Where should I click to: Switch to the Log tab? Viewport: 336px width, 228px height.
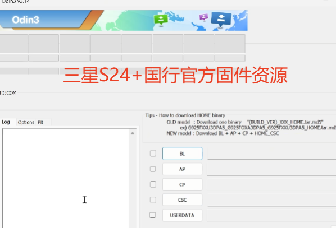(x=6, y=122)
